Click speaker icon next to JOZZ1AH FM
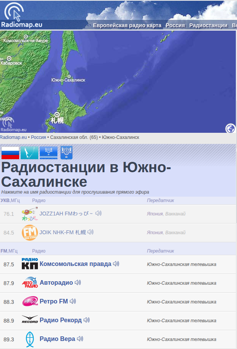The image size is (237, 349). [x=98, y=214]
